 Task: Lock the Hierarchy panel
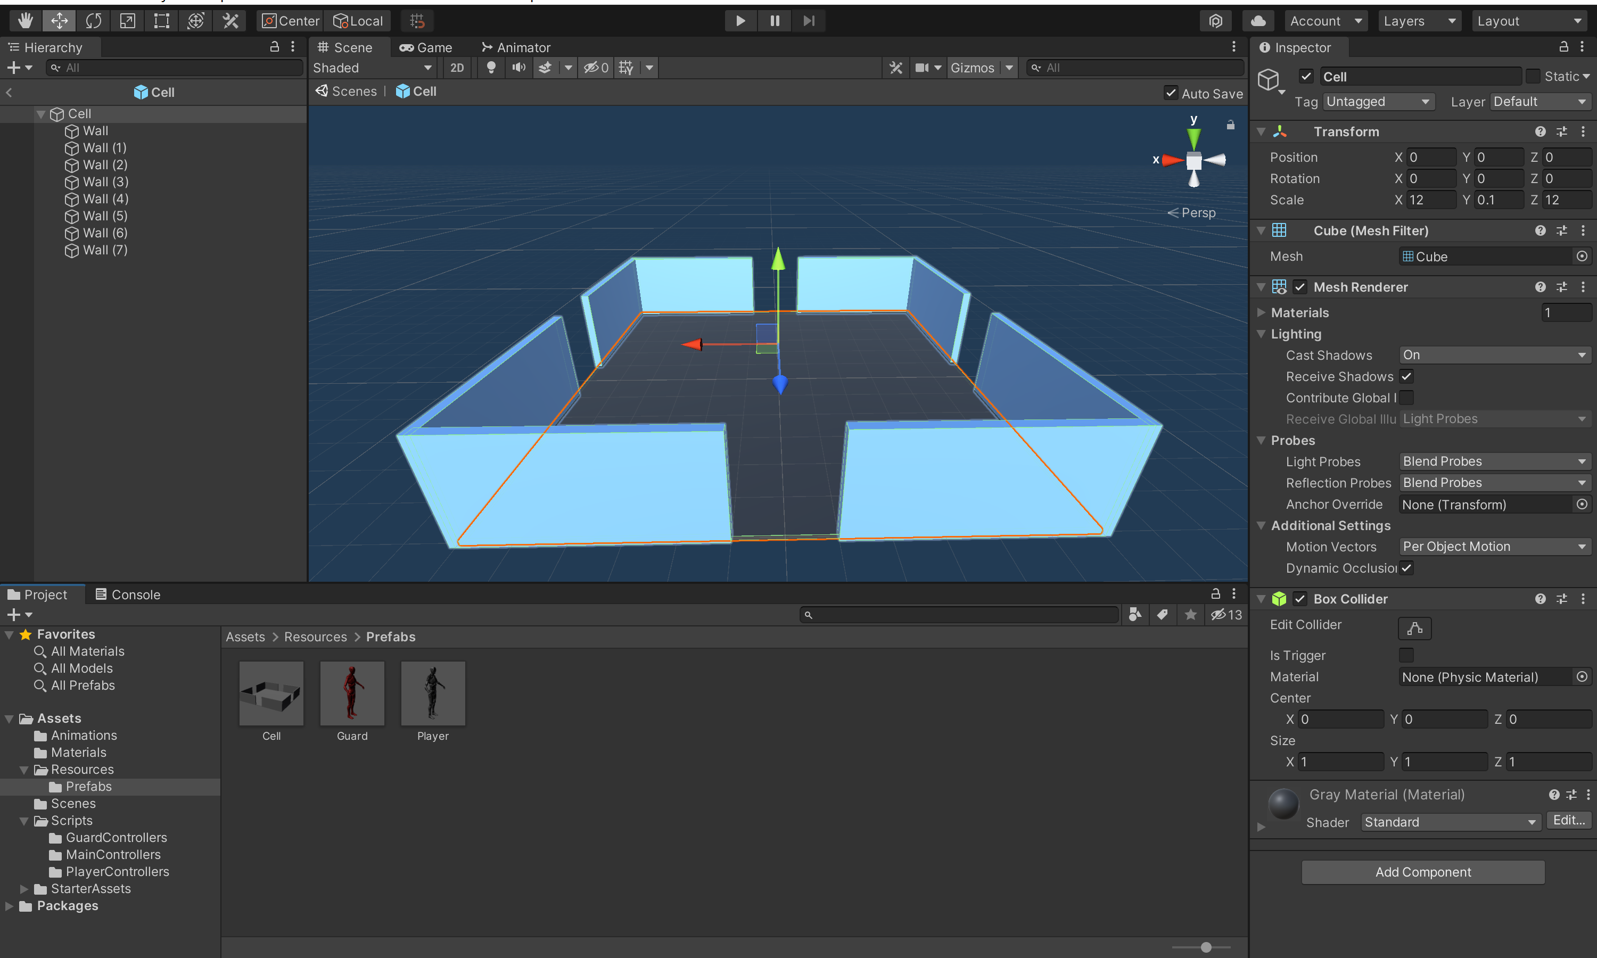[x=274, y=46]
